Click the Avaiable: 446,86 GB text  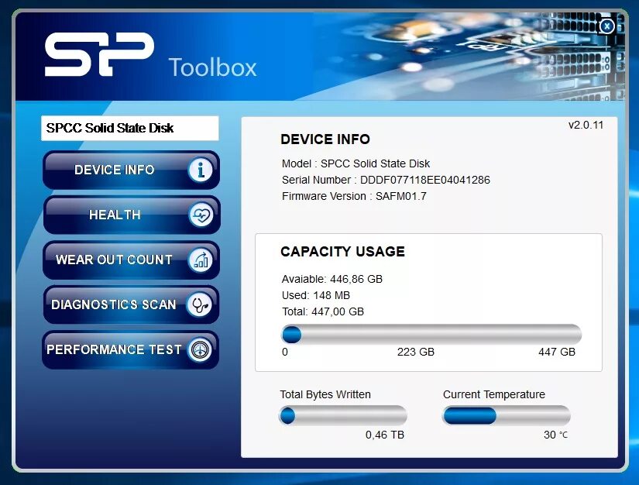(x=332, y=279)
